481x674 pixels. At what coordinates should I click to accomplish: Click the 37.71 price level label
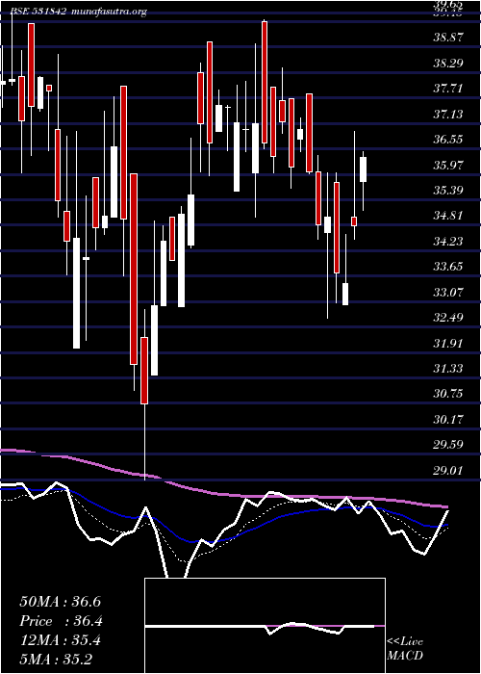point(448,89)
